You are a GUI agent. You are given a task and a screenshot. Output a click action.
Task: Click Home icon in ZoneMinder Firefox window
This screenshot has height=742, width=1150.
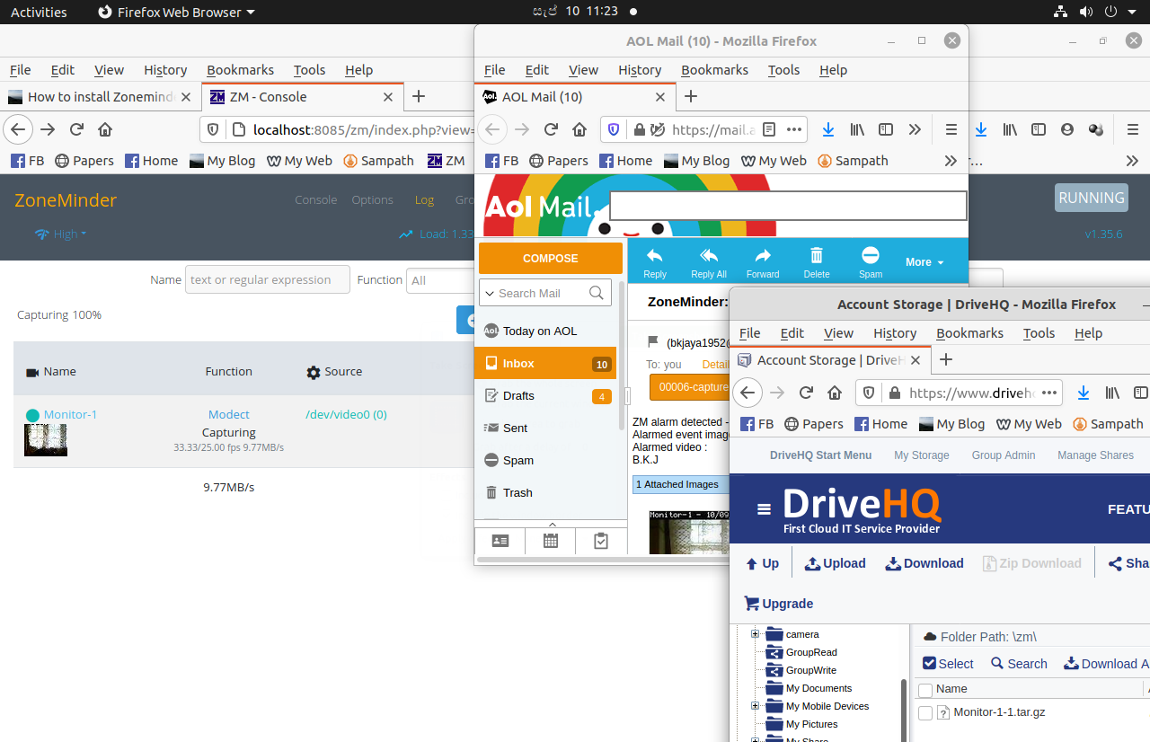105,129
